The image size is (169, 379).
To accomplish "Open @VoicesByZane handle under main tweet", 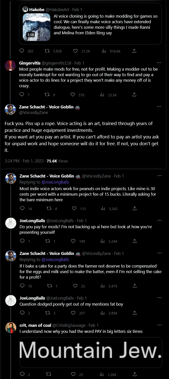I will [33, 112].
